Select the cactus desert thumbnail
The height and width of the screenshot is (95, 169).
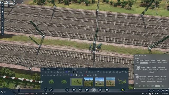point(110,82)
